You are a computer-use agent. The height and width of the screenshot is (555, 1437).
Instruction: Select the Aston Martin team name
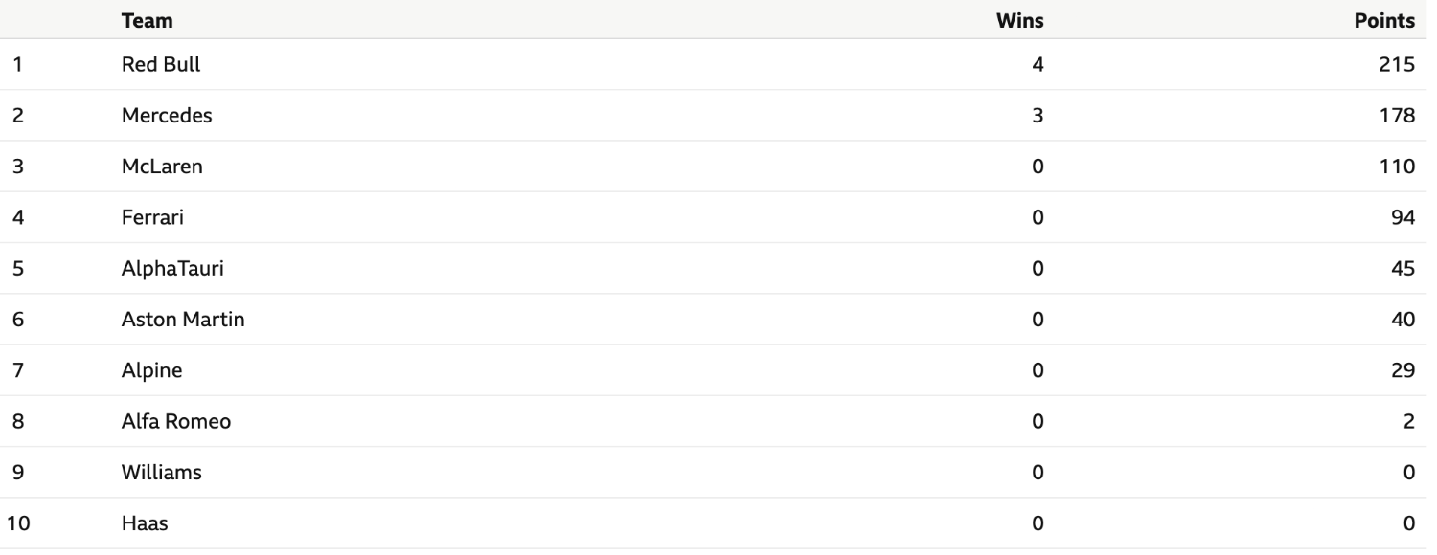[183, 320]
